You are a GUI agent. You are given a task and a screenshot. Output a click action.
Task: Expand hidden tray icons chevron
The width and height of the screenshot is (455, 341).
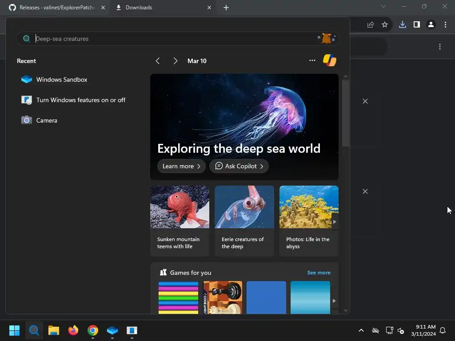(361, 330)
